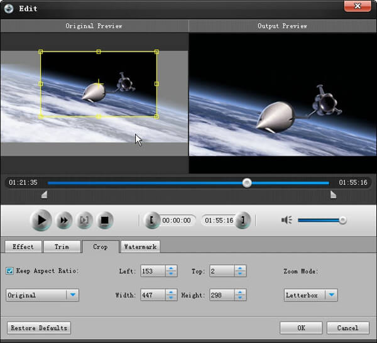
Task: Click the left trim marker triangle
Action: 43,195
